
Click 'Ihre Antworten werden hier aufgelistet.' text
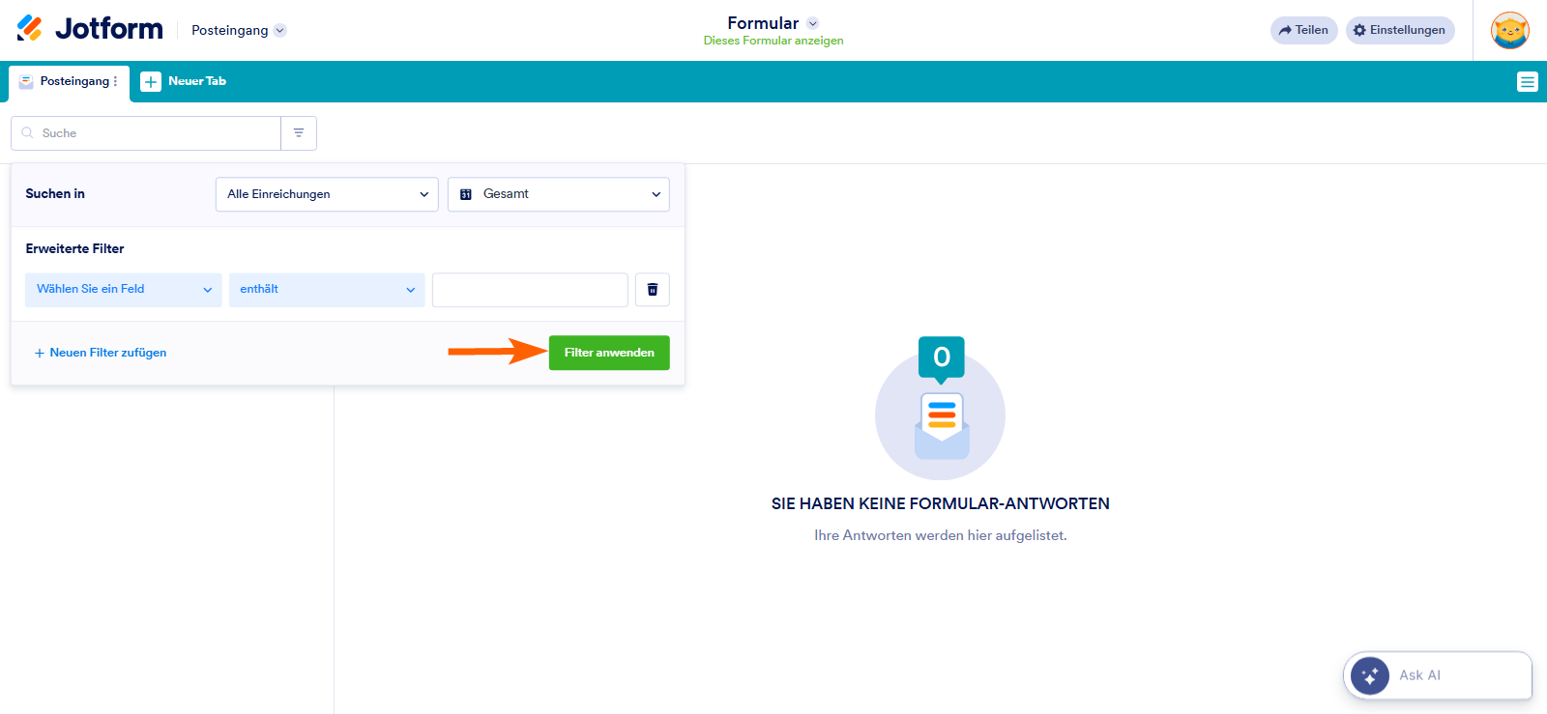941,535
